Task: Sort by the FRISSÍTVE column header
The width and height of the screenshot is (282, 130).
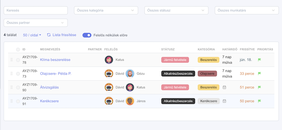Action: tap(247, 49)
